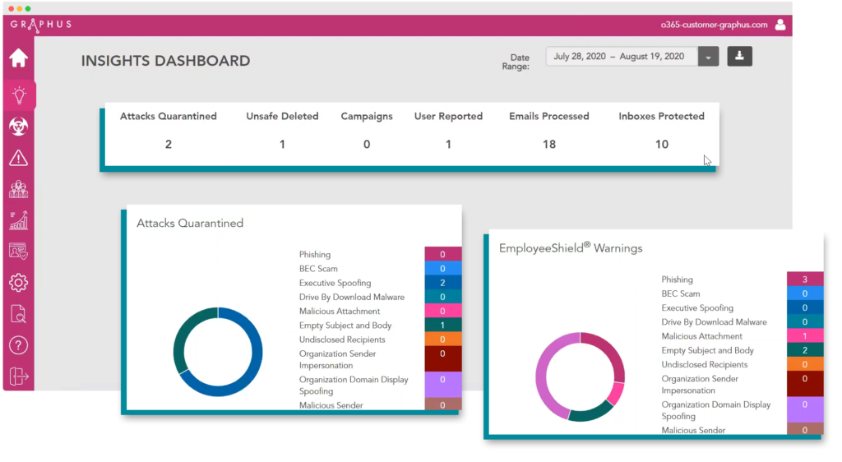Click Malicious Sender label in Attacks Quarantined
Image resolution: width=842 pixels, height=462 pixels.
pos(331,405)
